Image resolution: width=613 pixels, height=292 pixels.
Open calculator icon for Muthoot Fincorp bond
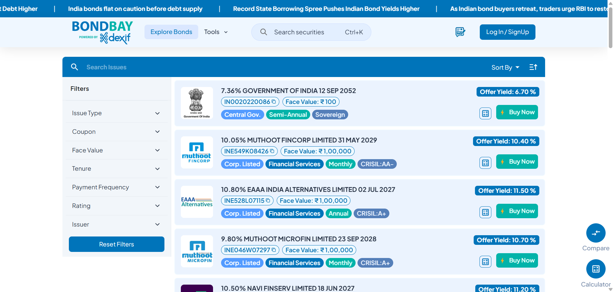coord(485,163)
